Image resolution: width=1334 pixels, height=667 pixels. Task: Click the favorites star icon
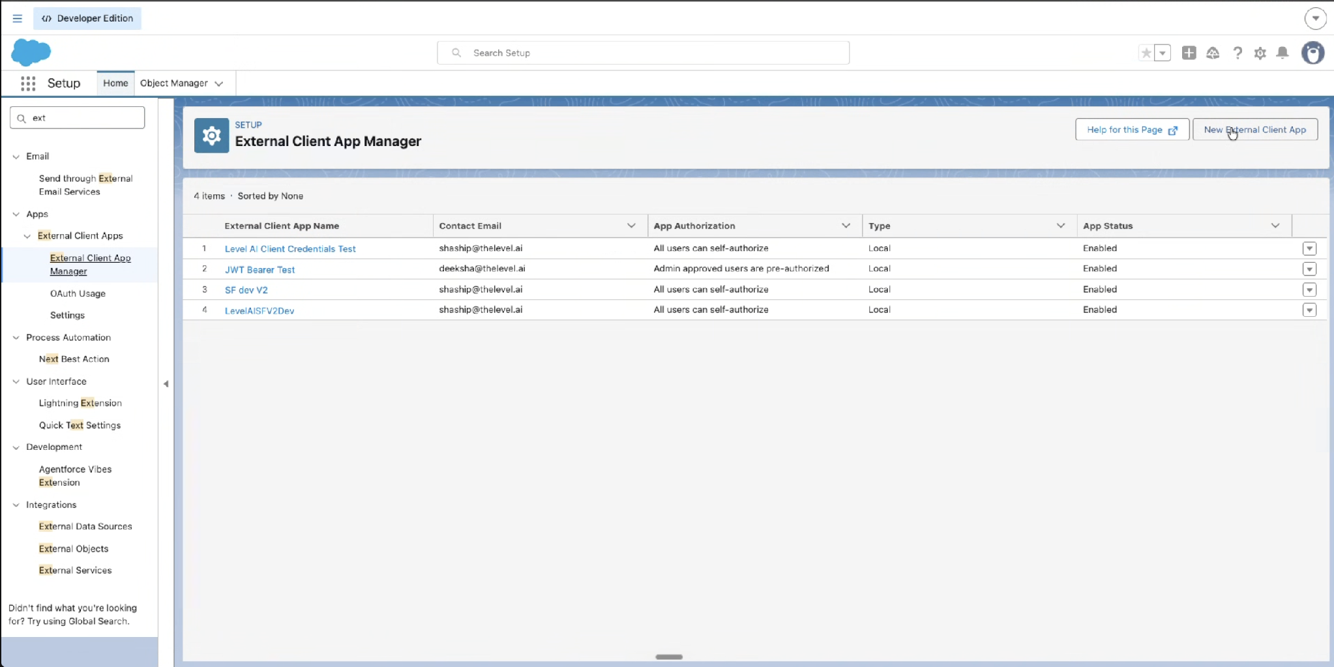pos(1146,53)
